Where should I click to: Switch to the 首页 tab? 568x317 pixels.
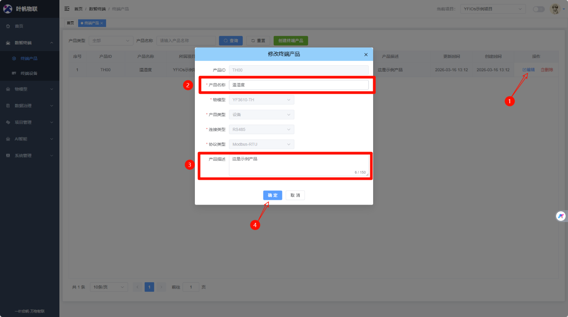pos(70,23)
